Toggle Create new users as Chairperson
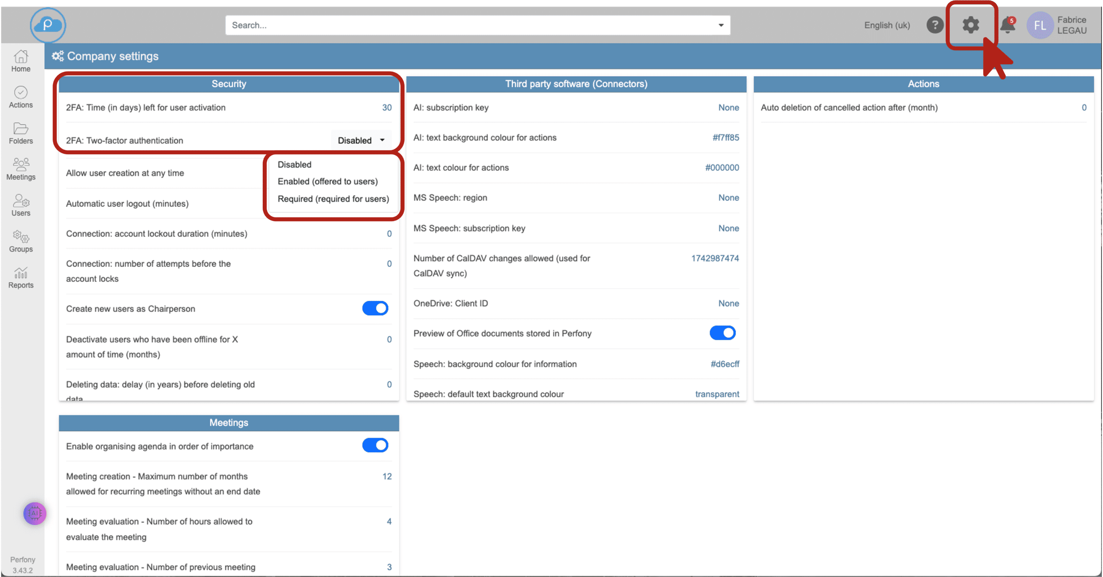Screen dimensions: 1103x577 (375, 308)
